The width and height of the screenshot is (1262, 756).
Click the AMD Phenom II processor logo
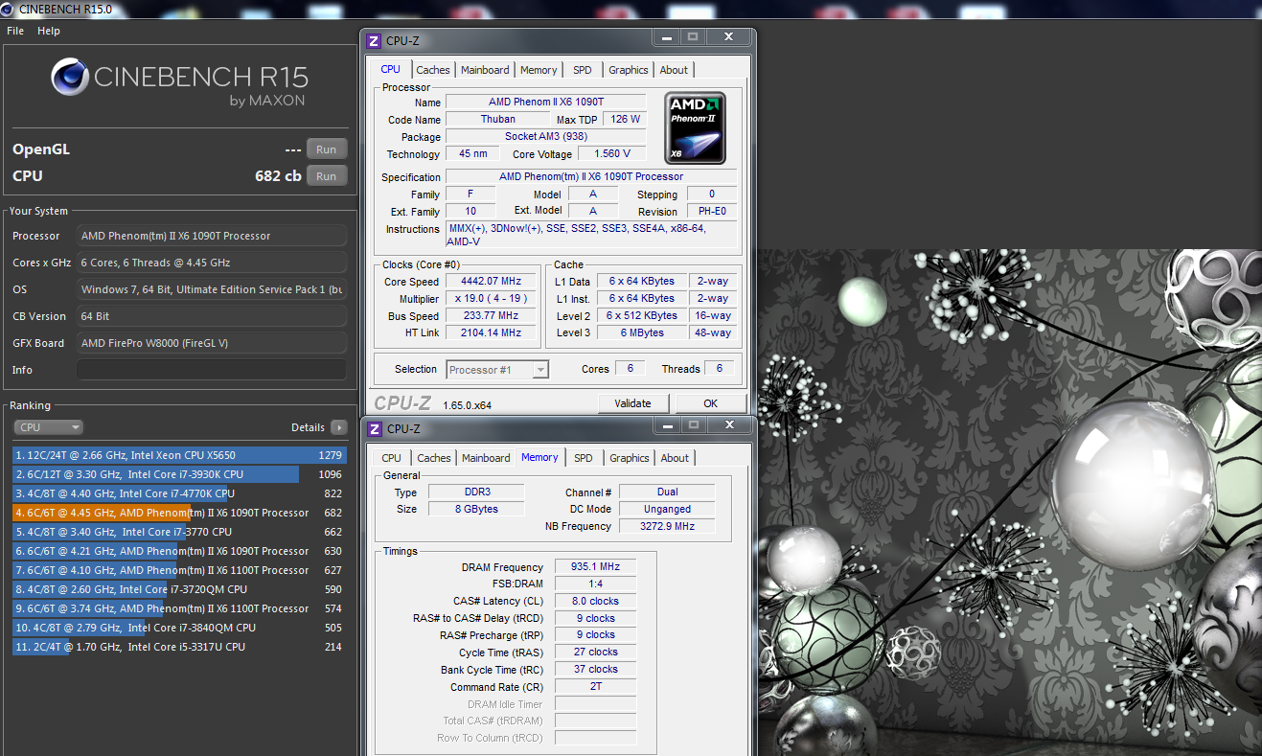click(695, 128)
